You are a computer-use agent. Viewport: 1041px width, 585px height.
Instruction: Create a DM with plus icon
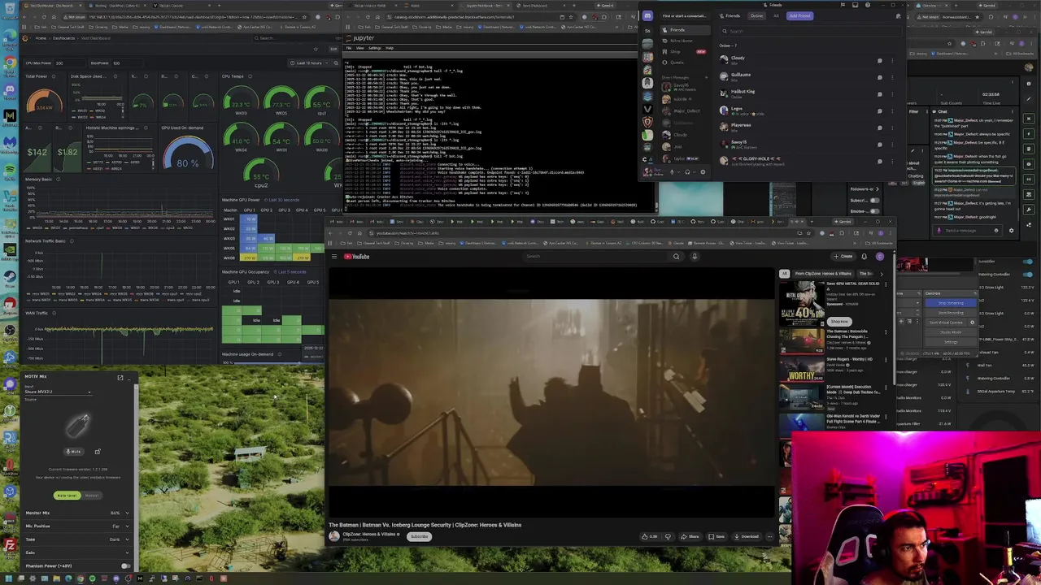706,77
